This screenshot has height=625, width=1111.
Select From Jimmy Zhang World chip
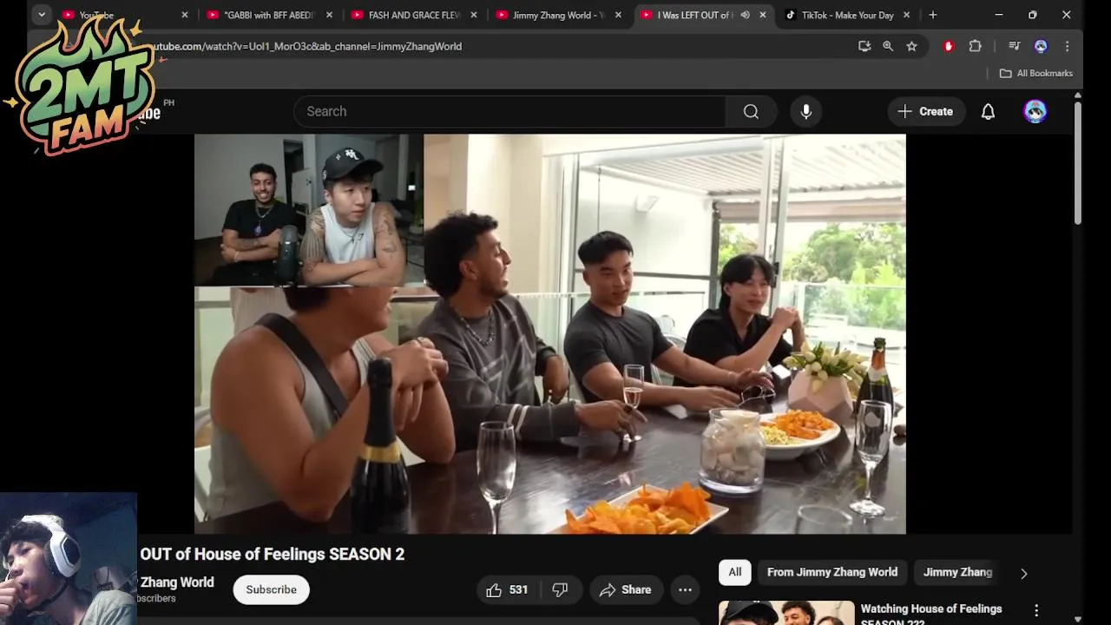click(832, 572)
